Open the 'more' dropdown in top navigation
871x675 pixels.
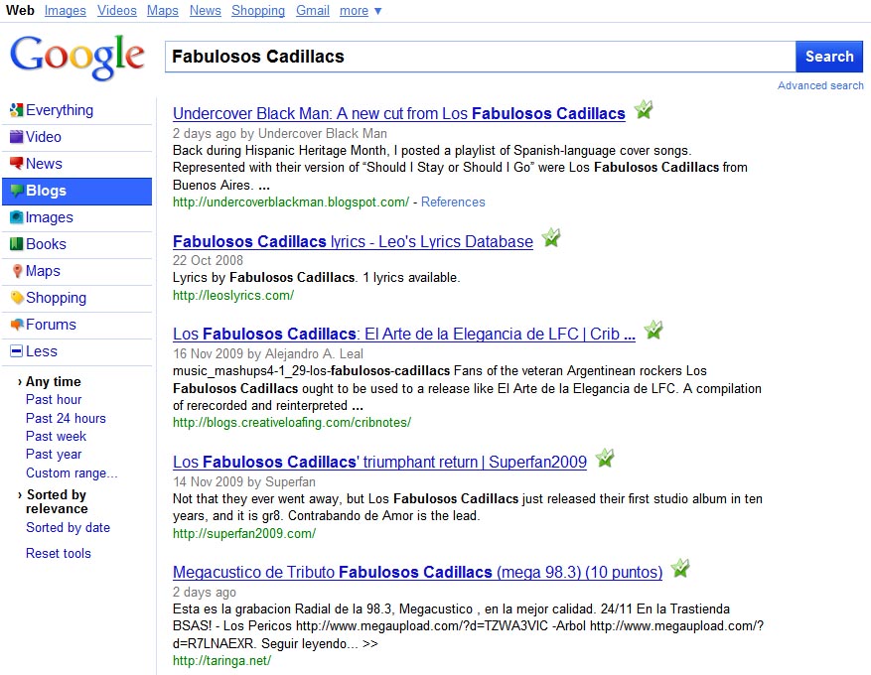(361, 11)
